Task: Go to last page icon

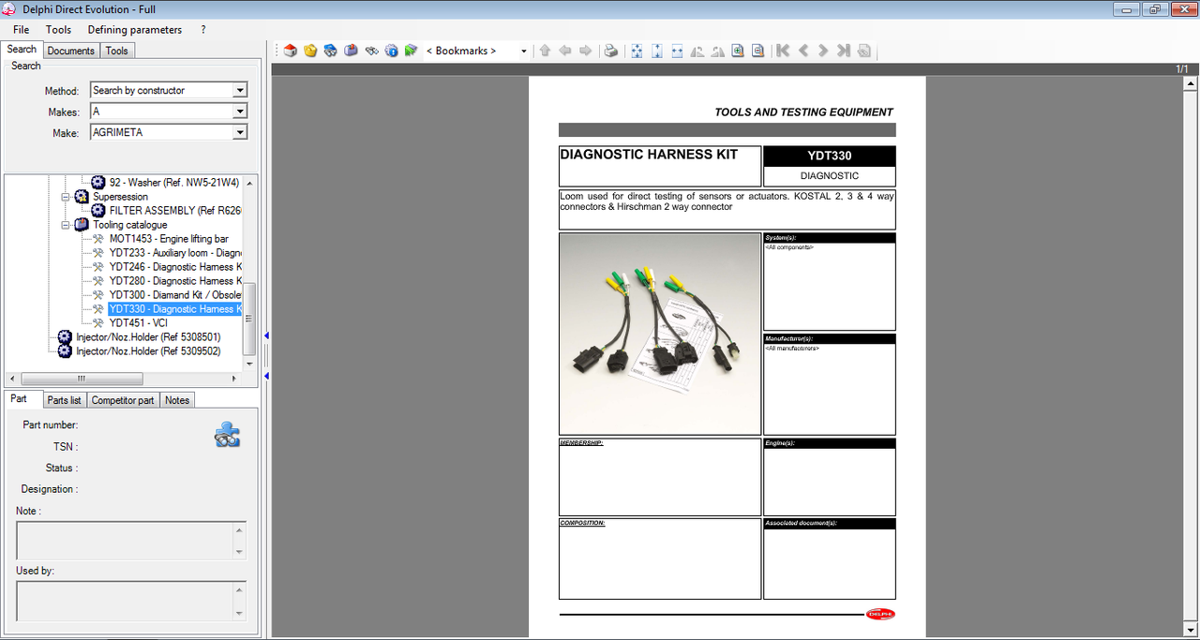Action: point(844,51)
